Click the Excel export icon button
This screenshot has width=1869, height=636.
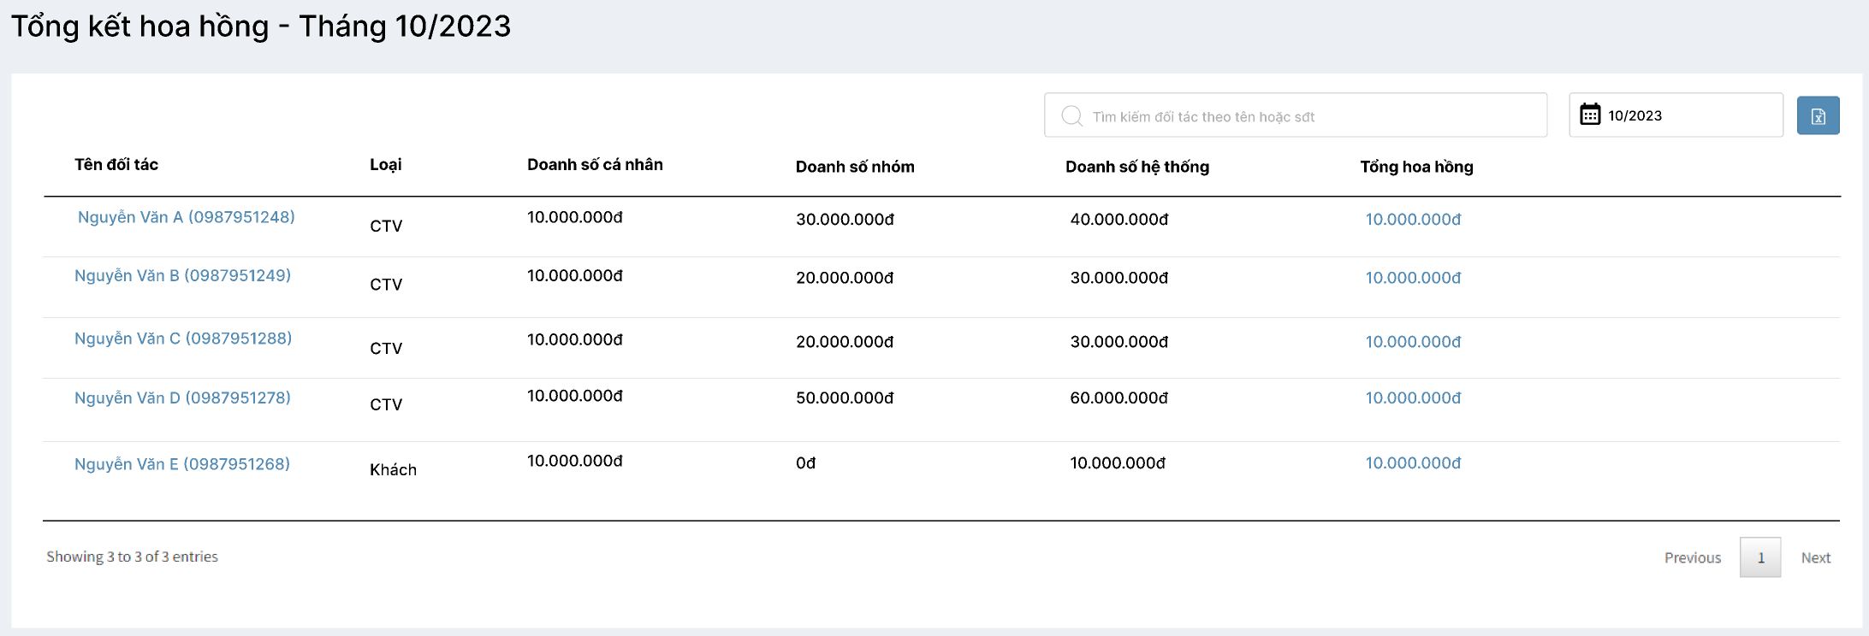pyautogui.click(x=1818, y=116)
